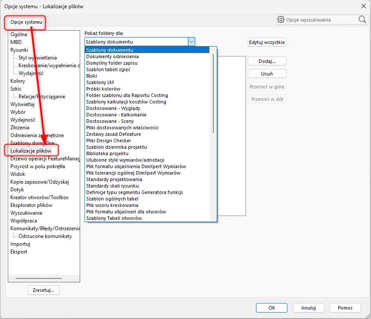Select Odrzucone komunikaty tree item

pos(45,236)
